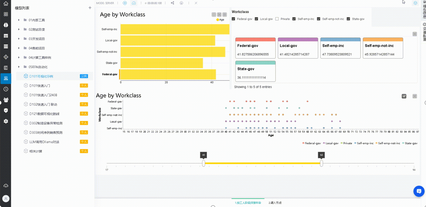The width and height of the screenshot is (426, 207).
Task: Expand the 01内部工具 folder
Action: [x=19, y=20]
